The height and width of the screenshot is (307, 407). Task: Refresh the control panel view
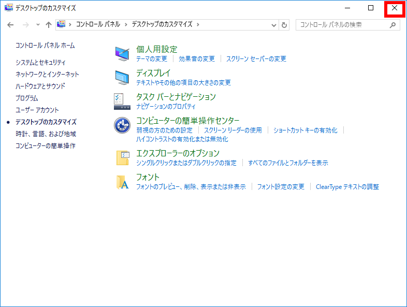click(x=284, y=25)
